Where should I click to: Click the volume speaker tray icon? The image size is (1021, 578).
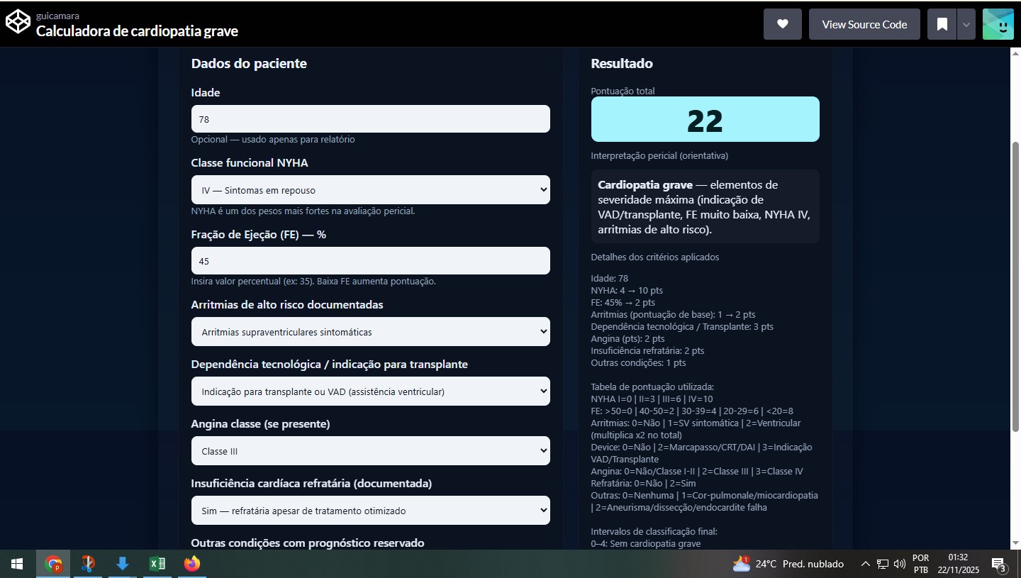(900, 565)
